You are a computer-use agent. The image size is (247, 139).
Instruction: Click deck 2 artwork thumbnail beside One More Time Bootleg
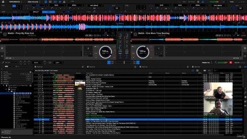135,34
